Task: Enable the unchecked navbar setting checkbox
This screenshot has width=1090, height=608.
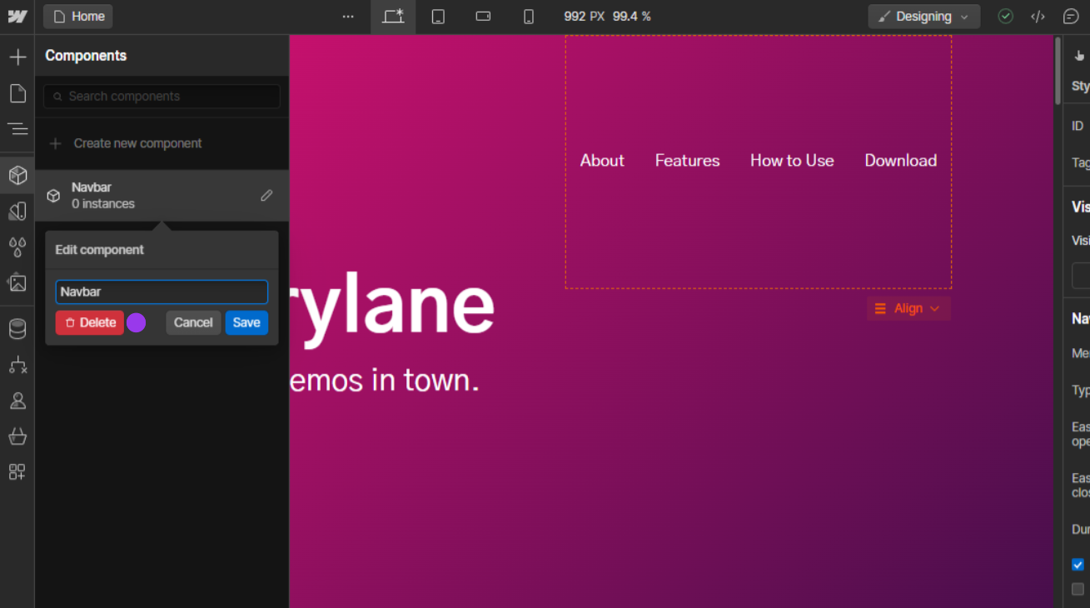Action: (1077, 589)
